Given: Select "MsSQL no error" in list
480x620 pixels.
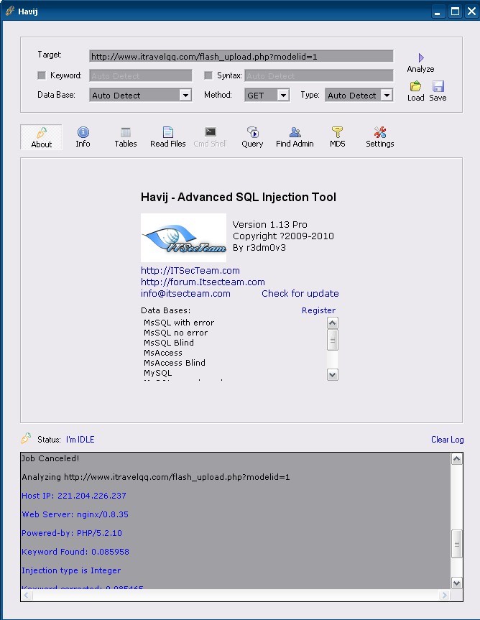Looking at the screenshot, I should [175, 333].
